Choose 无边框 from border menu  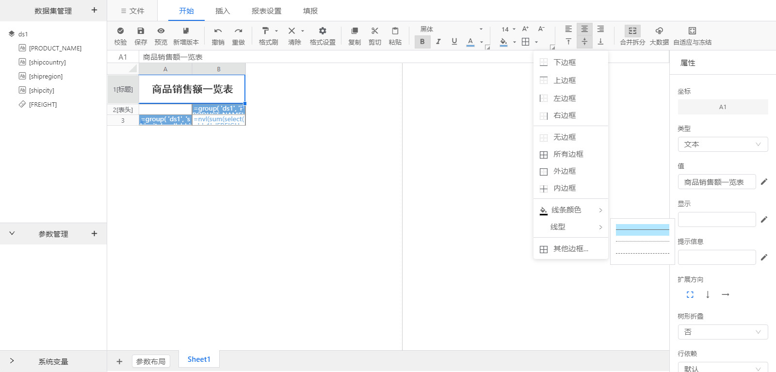[571, 137]
